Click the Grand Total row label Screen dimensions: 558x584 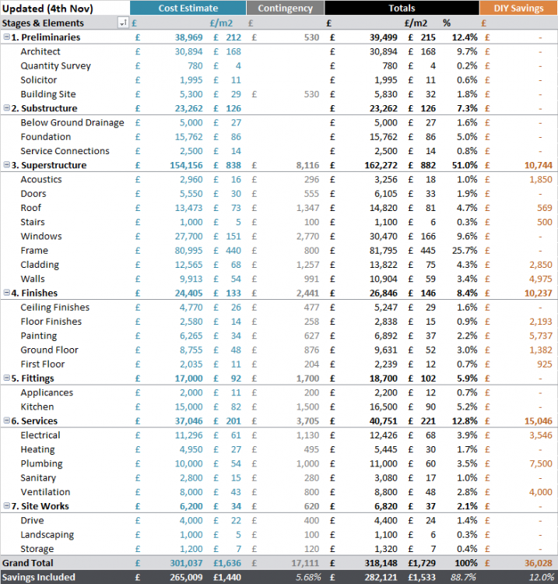(27, 563)
